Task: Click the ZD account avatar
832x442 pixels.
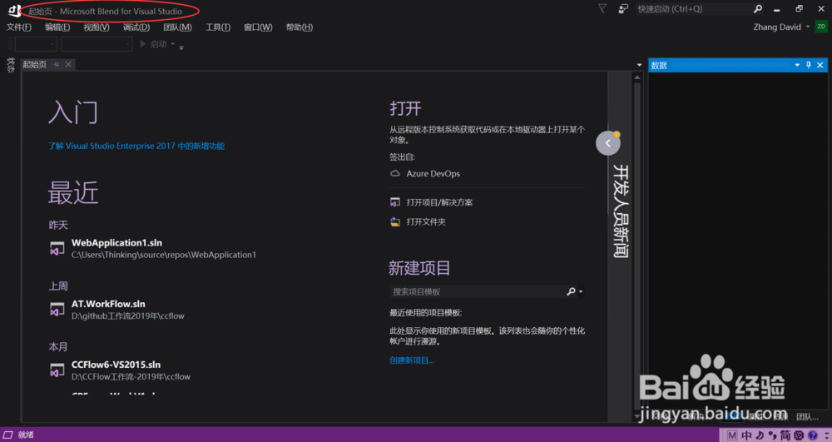Action: tap(821, 27)
